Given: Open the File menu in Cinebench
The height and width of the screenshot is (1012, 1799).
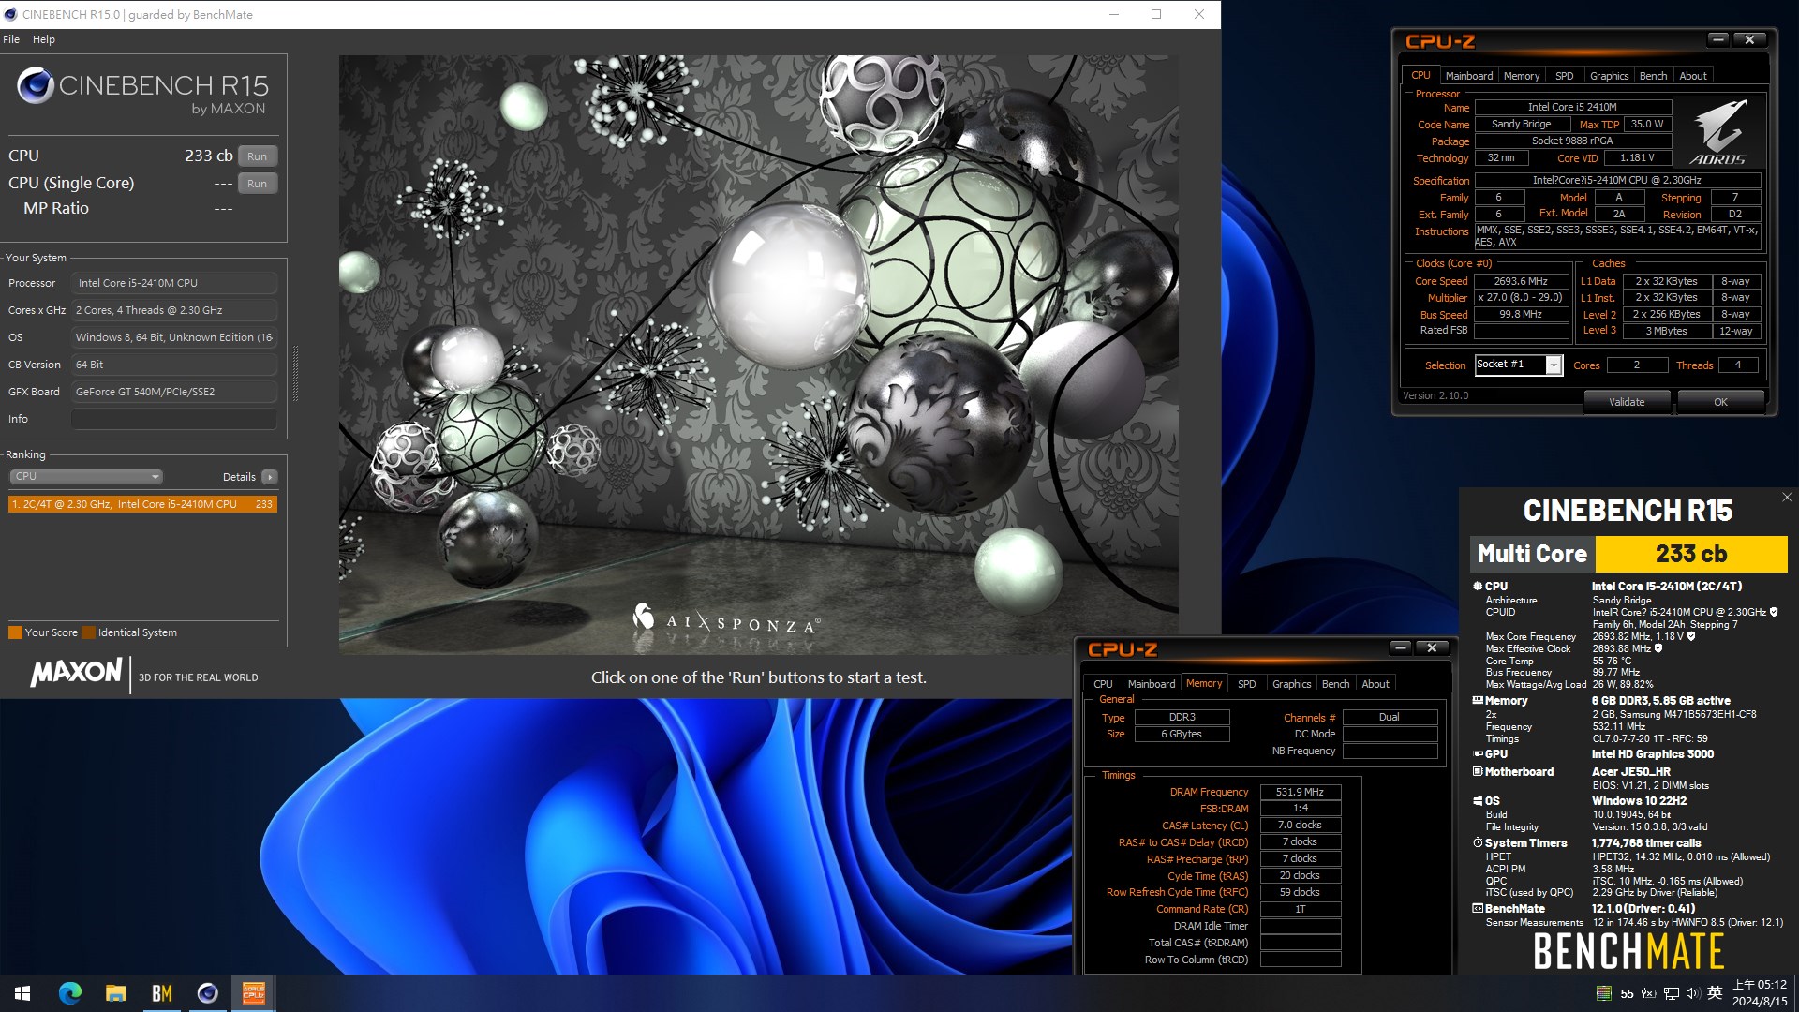Looking at the screenshot, I should [x=11, y=39].
